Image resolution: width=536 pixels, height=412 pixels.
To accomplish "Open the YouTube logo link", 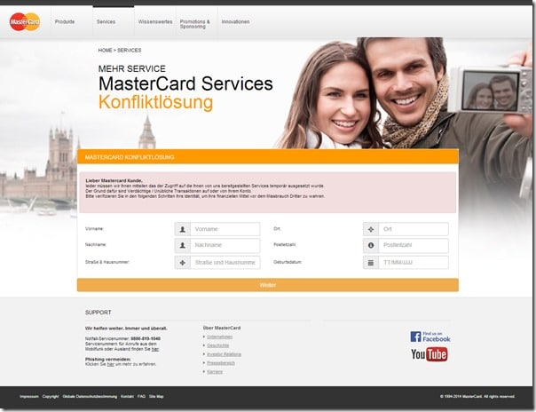I will point(429,354).
